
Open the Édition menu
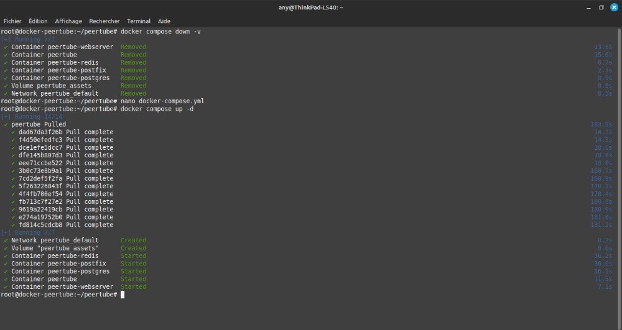click(38, 21)
